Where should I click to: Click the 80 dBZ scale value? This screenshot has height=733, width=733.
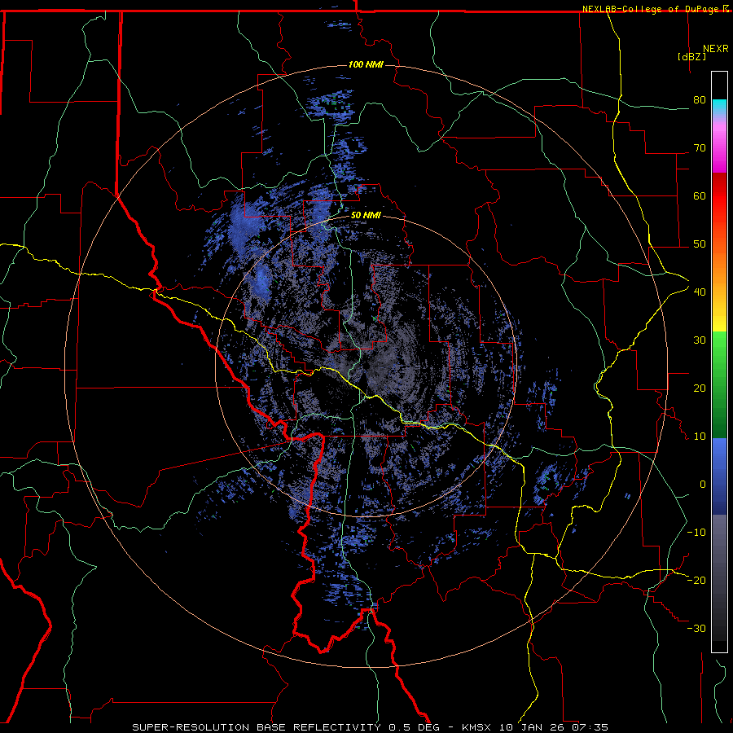(x=700, y=99)
